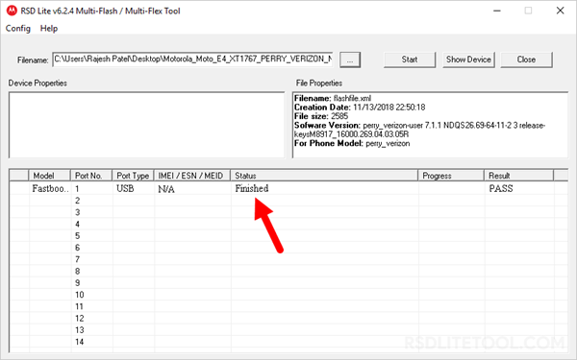
Task: Focus the Filename path input field
Action: [x=192, y=60]
